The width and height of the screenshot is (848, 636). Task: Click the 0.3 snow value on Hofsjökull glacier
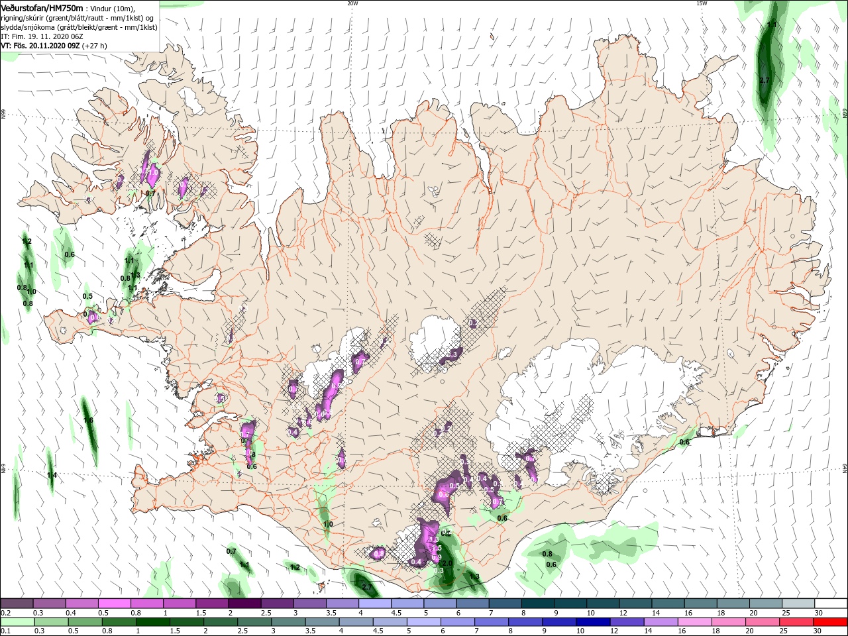452,356
